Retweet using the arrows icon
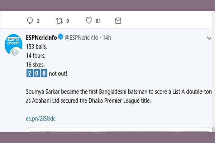Screen dimensions: 215x143 pyautogui.click(x=59, y=21)
